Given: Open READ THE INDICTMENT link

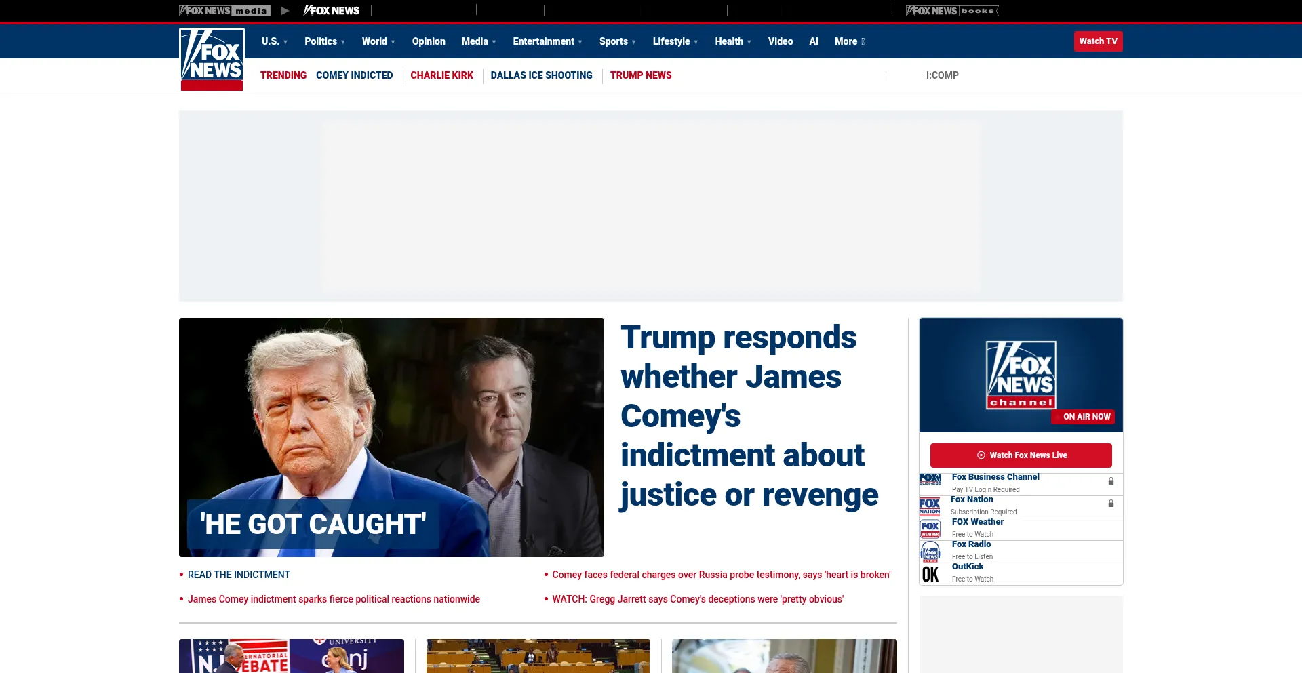Looking at the screenshot, I should [239, 575].
